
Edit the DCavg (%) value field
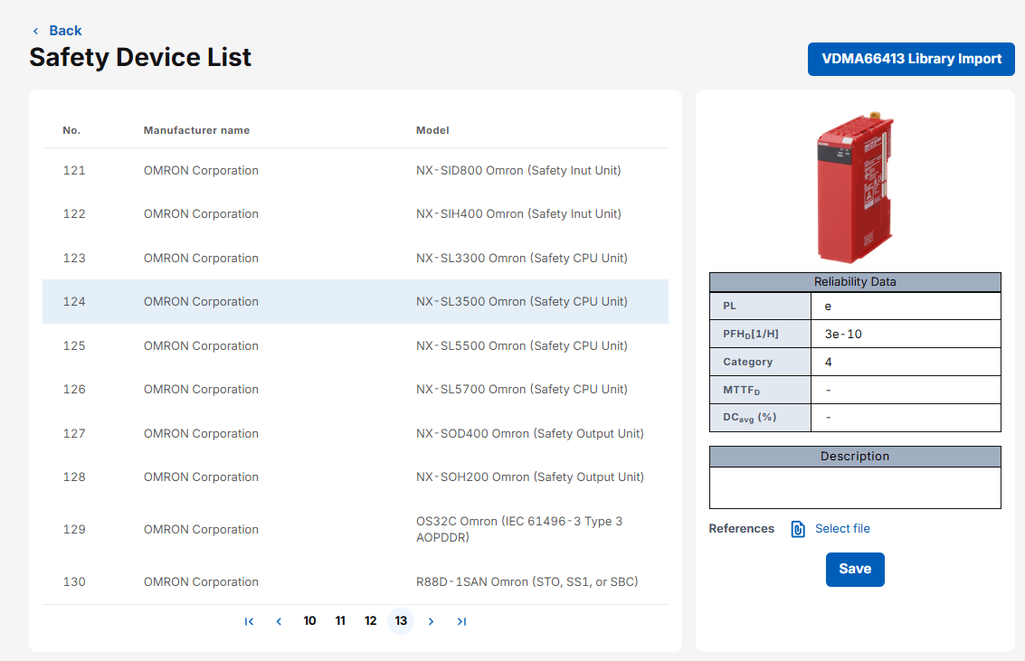point(906,418)
